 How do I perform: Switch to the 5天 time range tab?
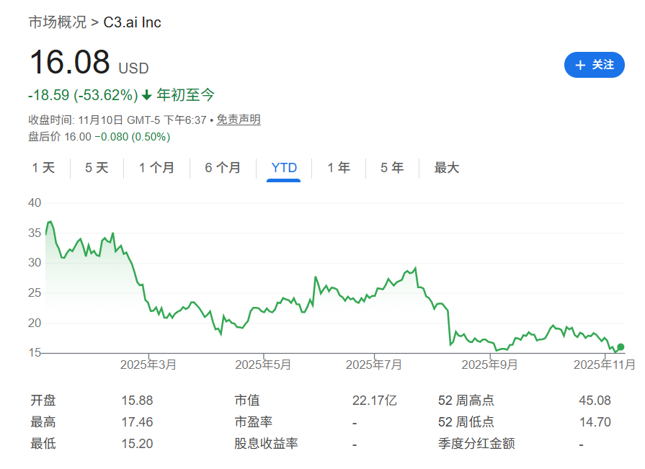tap(94, 167)
